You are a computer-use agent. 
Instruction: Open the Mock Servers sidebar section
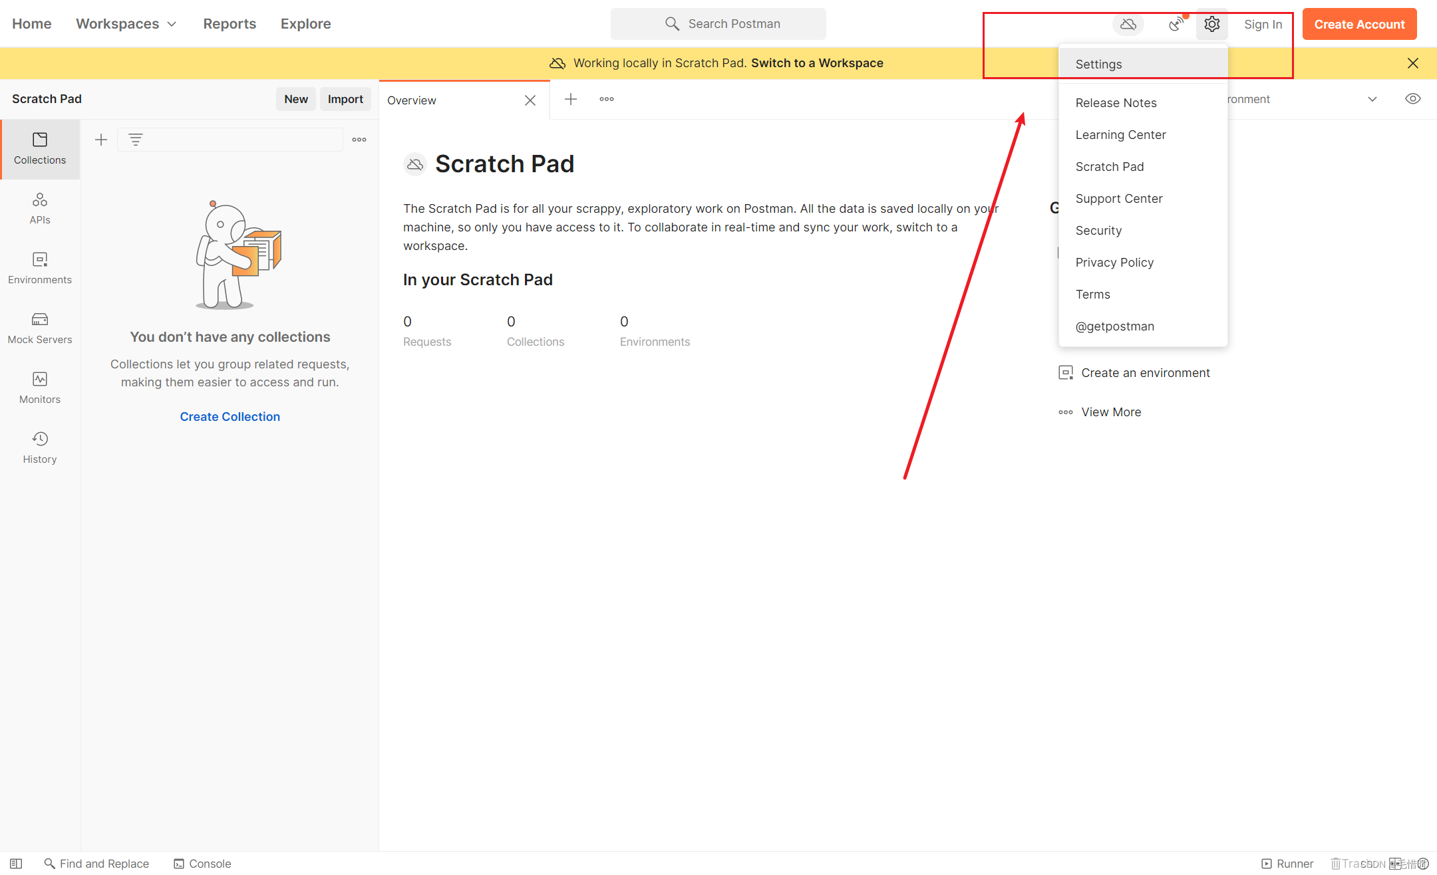click(x=40, y=328)
